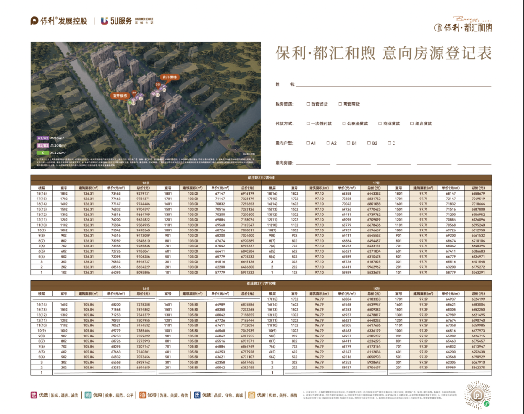The height and width of the screenshot is (414, 524).
Task: Click the 优待 icon in the footer
Action: click(143, 395)
